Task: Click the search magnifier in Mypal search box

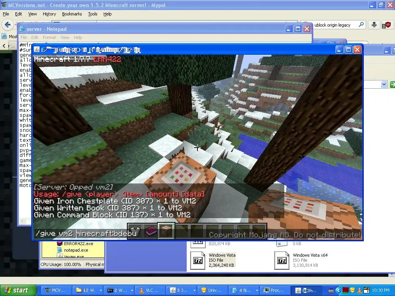Action: point(361,25)
